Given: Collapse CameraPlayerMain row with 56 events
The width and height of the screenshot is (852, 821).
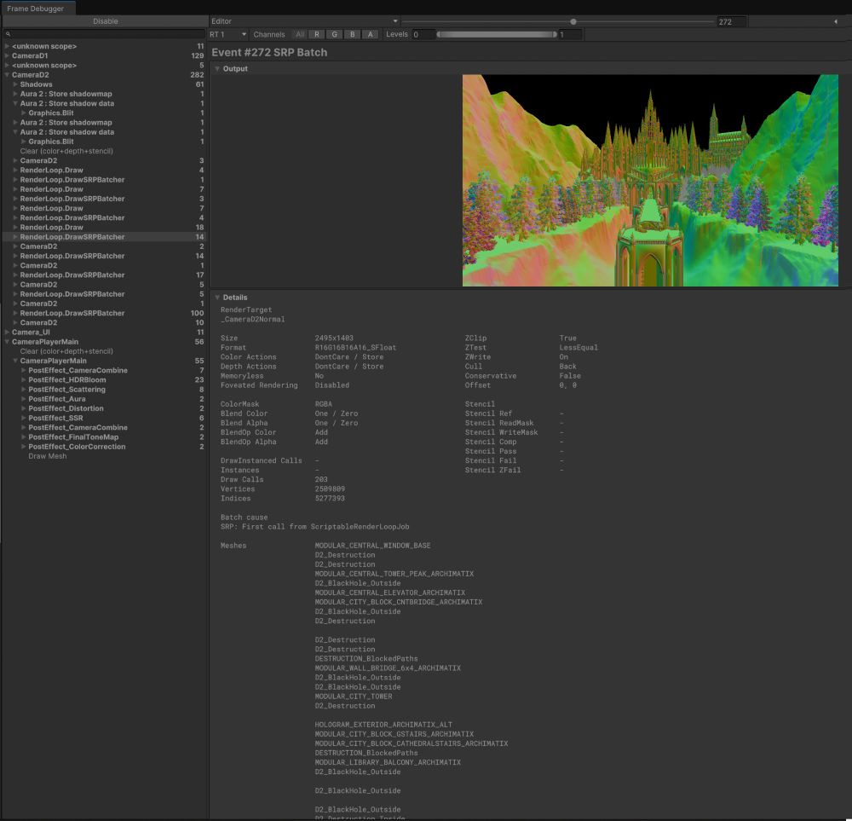Looking at the screenshot, I should pos(7,342).
